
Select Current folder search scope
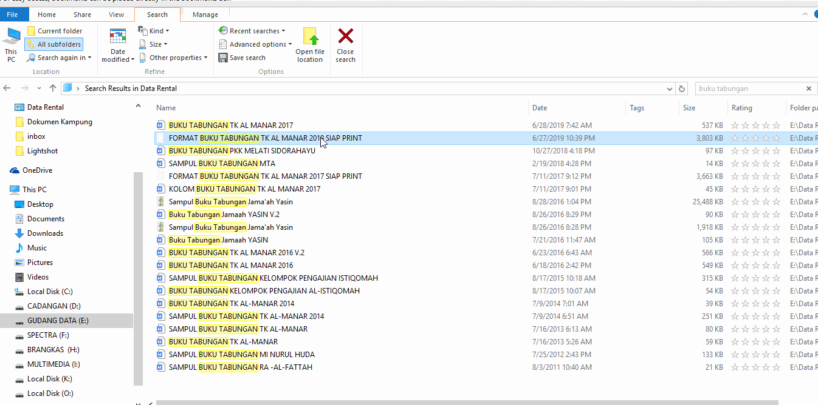[54, 31]
